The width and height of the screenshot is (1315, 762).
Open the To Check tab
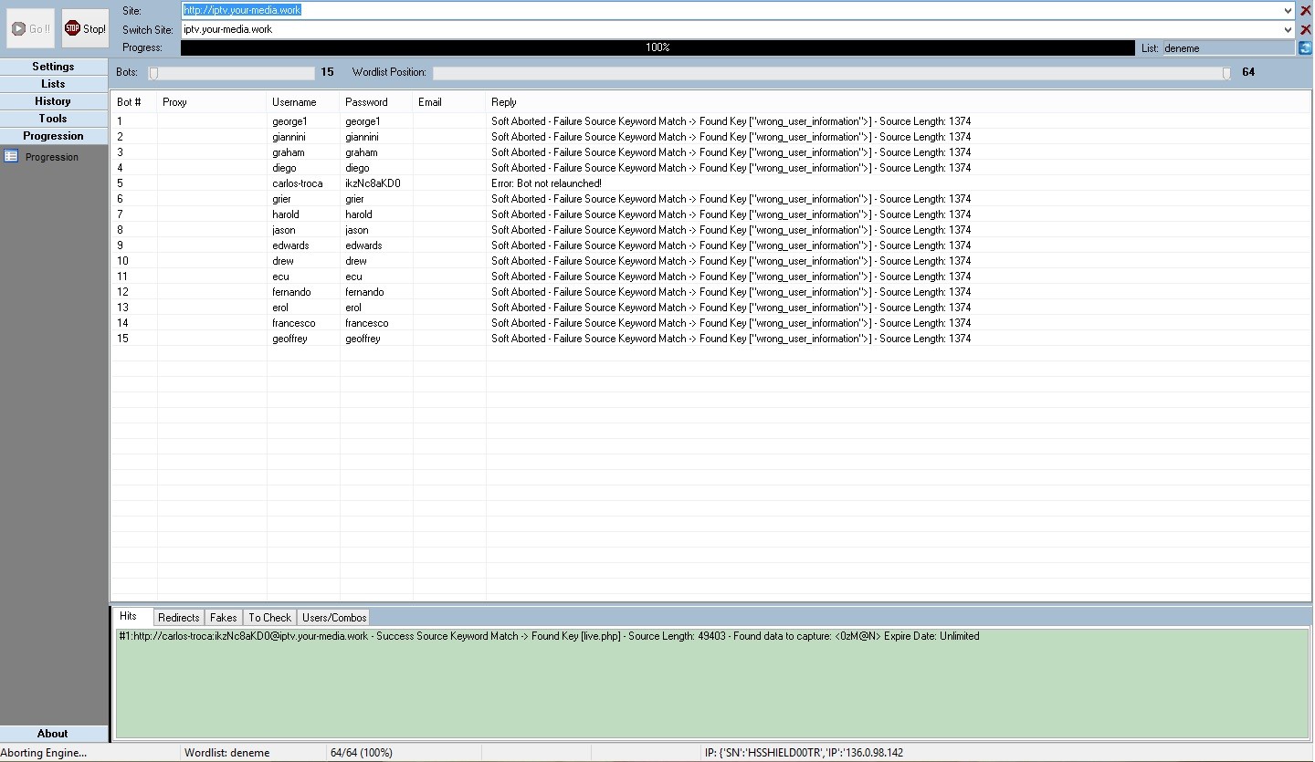(269, 618)
